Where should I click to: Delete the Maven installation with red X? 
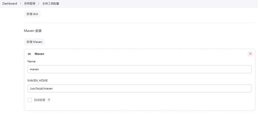(250, 54)
